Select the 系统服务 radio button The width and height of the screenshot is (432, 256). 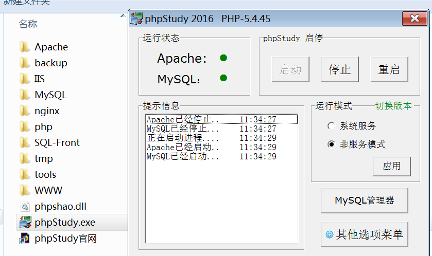point(331,126)
